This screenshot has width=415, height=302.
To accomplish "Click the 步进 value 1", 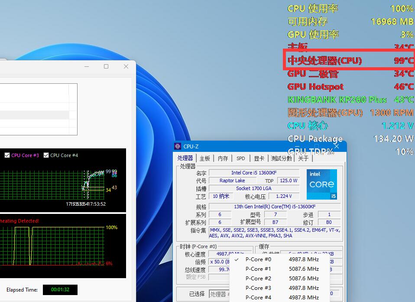I will coord(329,214).
